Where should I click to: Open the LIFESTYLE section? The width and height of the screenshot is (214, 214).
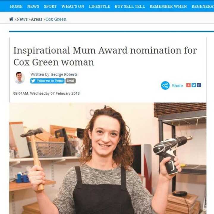coord(99,7)
